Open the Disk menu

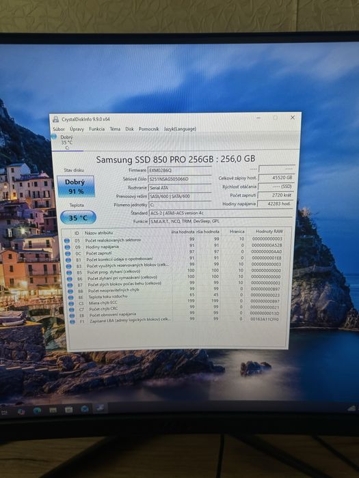coord(129,129)
